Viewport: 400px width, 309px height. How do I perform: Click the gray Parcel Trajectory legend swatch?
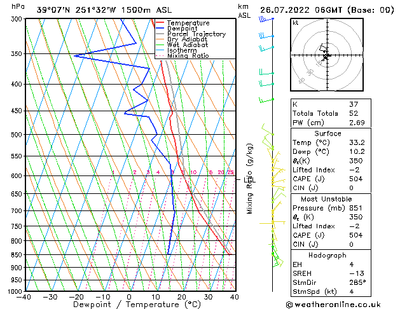click(160, 34)
